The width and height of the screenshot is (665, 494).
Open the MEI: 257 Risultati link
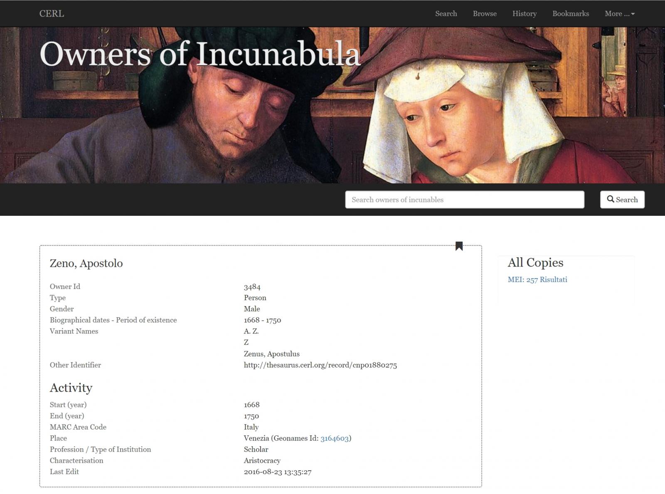(537, 279)
